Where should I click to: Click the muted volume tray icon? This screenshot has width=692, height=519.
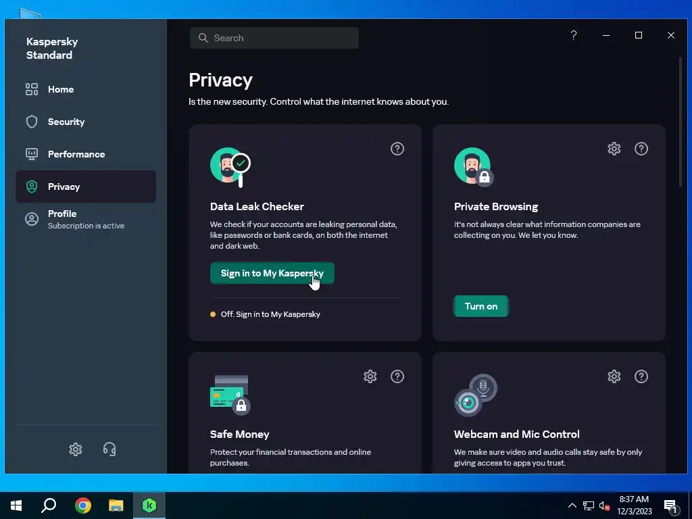click(605, 505)
